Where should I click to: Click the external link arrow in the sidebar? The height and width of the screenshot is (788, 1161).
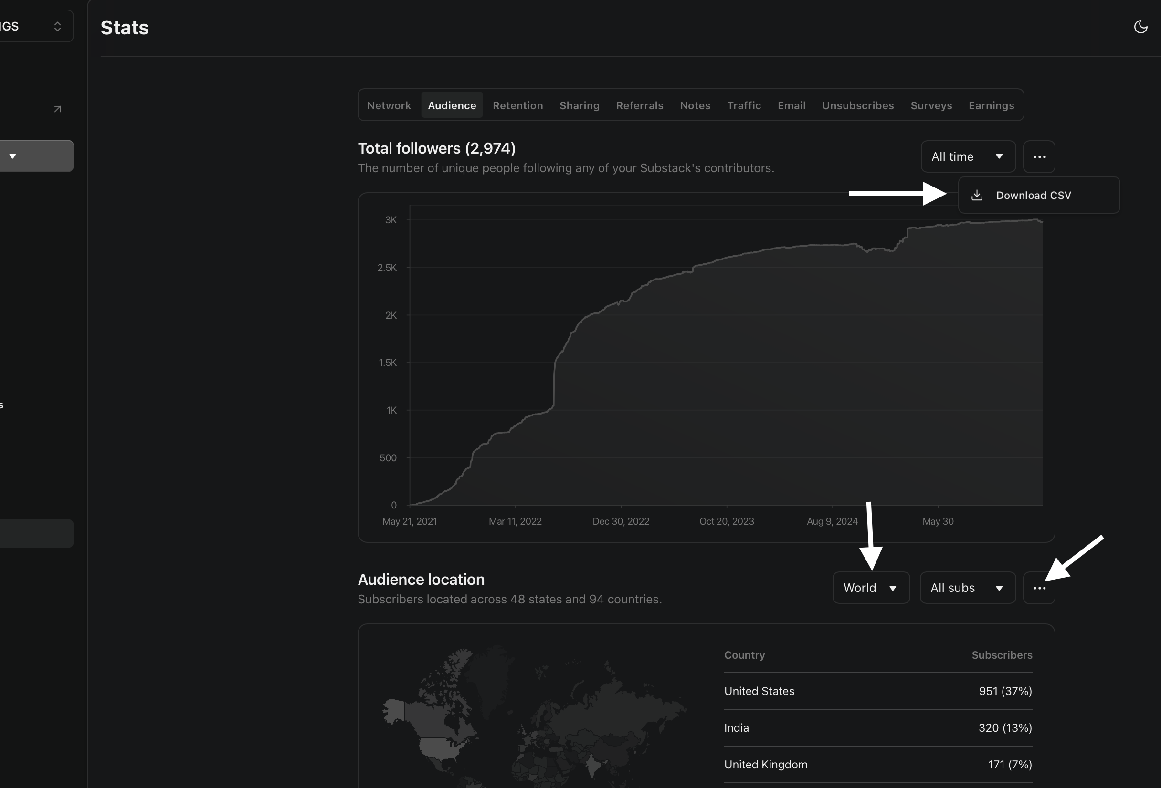click(x=57, y=108)
